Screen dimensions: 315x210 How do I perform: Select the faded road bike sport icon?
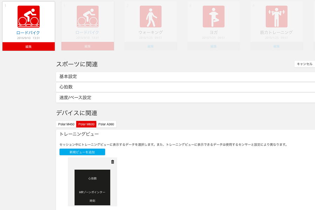point(87,16)
